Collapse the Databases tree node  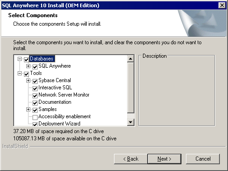point(19,59)
